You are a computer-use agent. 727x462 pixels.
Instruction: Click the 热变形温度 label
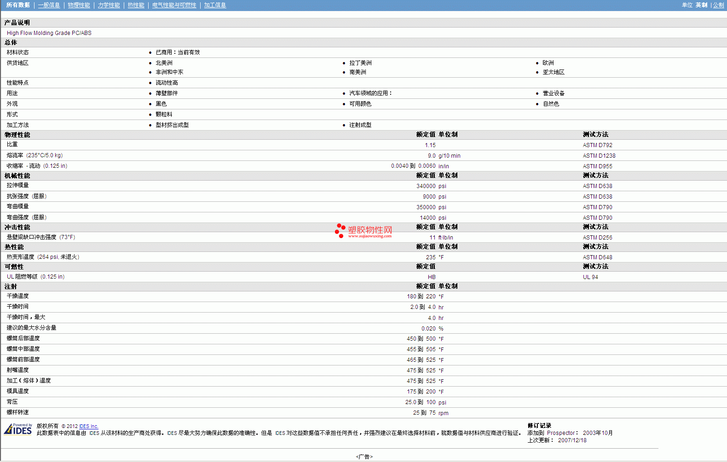[43, 257]
